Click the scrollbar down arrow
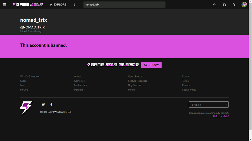Screen dimensions: 252x141 point(250,140)
